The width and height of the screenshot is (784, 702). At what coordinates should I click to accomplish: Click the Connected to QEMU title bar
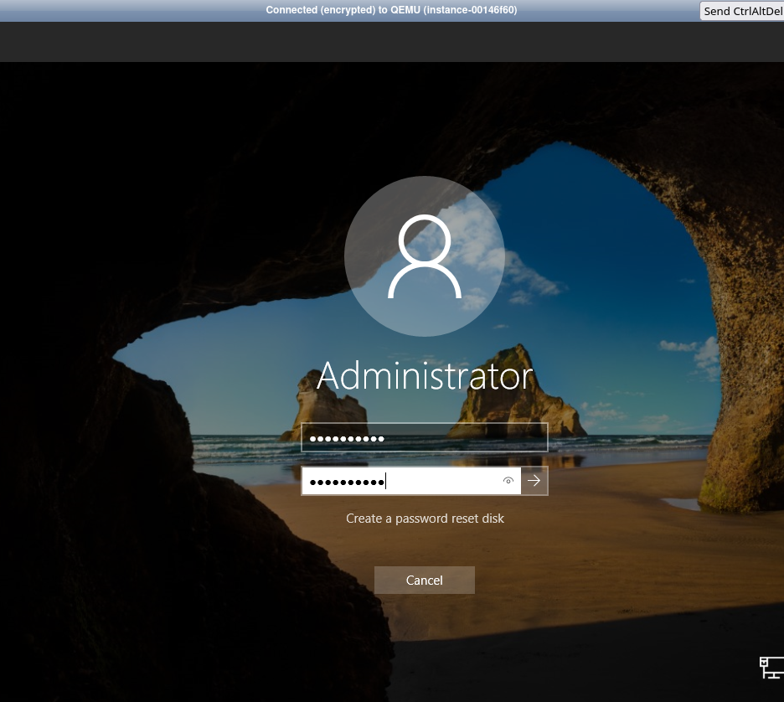point(390,10)
